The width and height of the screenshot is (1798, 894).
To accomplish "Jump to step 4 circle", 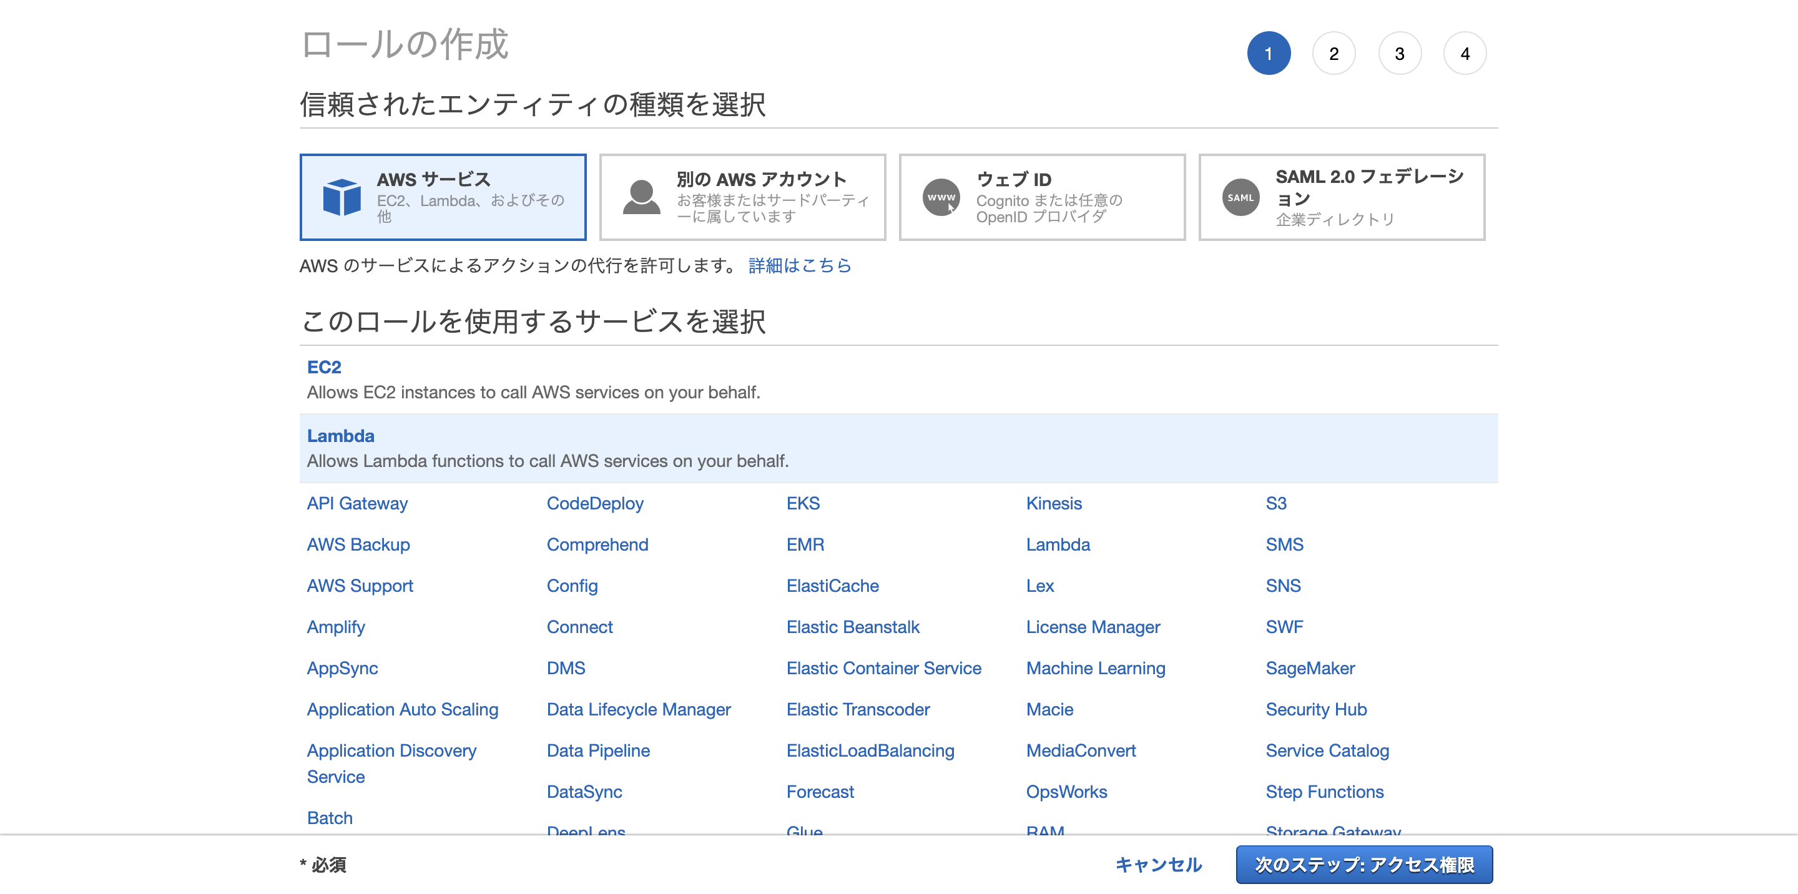I will (1465, 54).
